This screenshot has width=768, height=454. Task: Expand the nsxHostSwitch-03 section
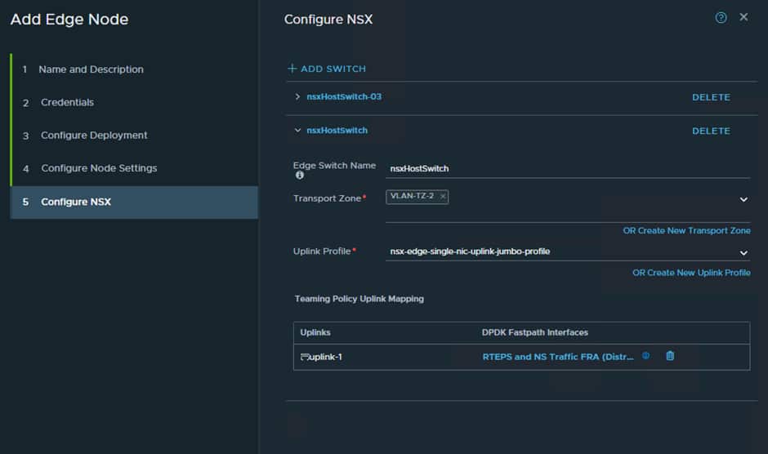pyautogui.click(x=297, y=97)
